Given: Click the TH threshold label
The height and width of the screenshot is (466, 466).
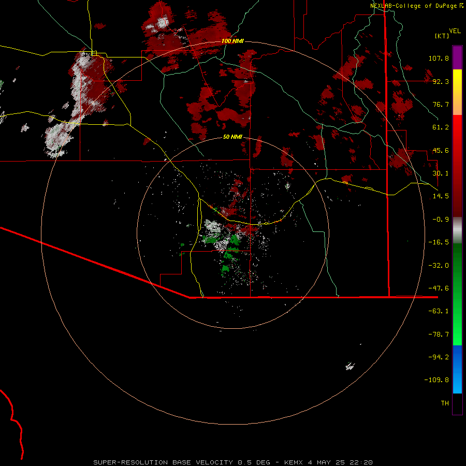Looking at the screenshot, I should tap(445, 403).
